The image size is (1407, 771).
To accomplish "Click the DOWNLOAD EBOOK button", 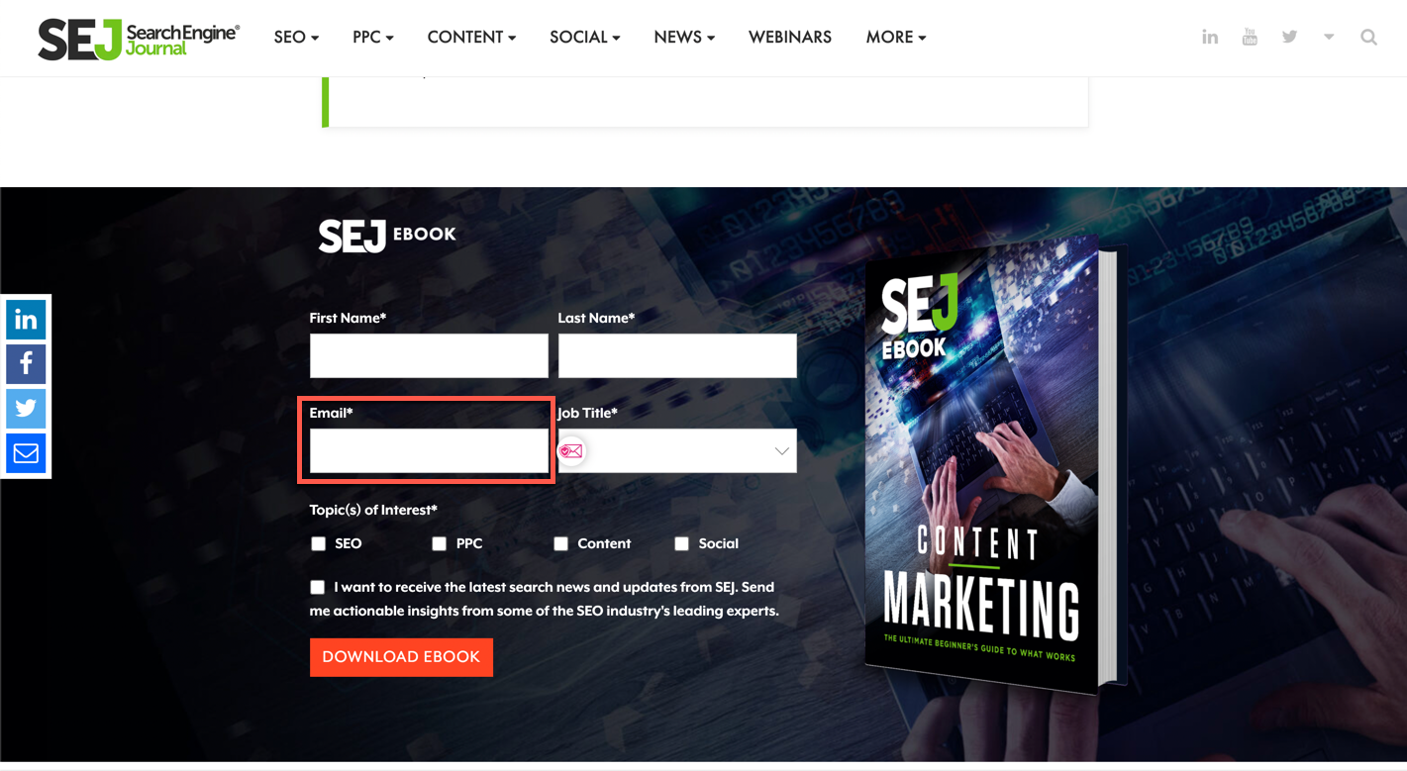I will click(401, 657).
